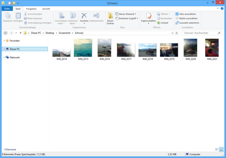Open the Ansicht ribbon tab

coord(46,8)
